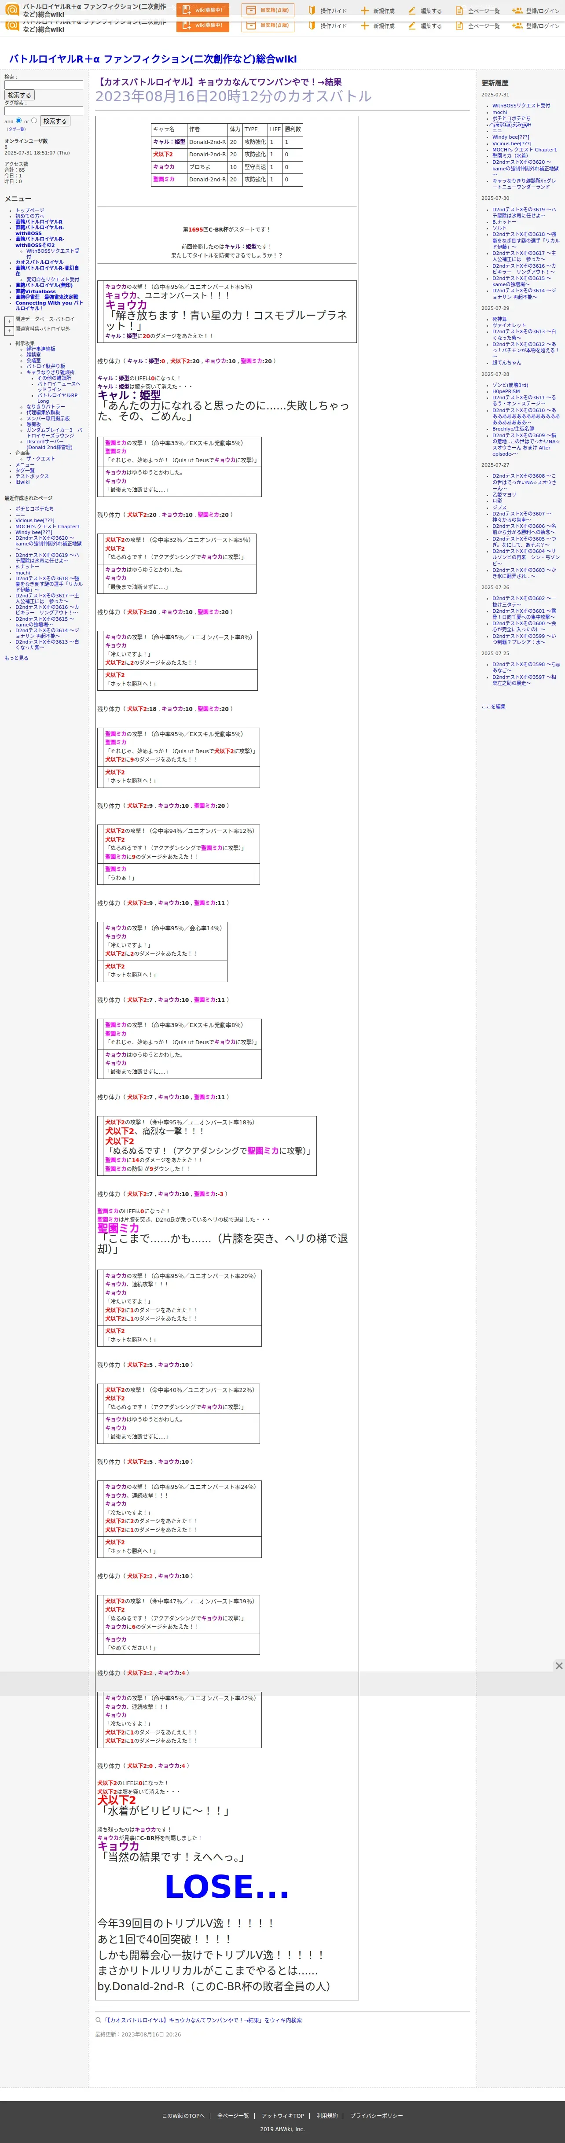565x2143 pixels.
Task: Open the 直轄バトルロイヤル(無印) menu link
Action: click(43, 285)
